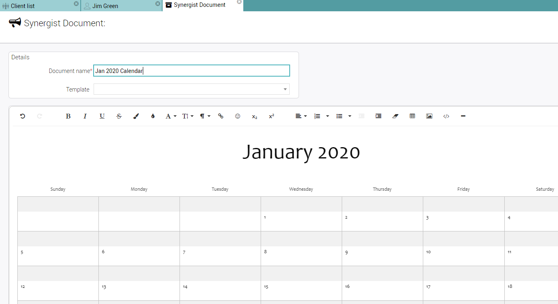Open the background color droplet tool
The width and height of the screenshot is (558, 304).
click(x=153, y=116)
